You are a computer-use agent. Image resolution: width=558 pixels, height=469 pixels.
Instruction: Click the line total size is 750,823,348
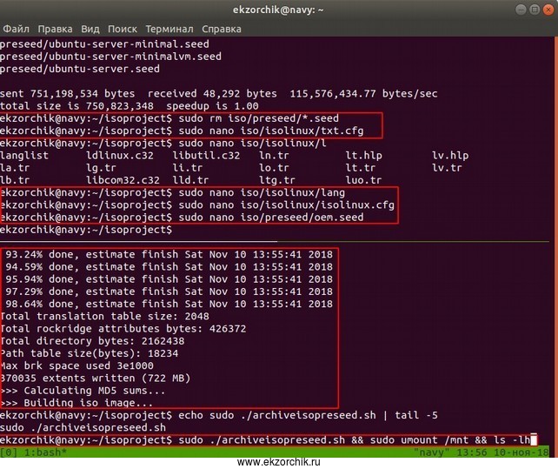(130, 106)
